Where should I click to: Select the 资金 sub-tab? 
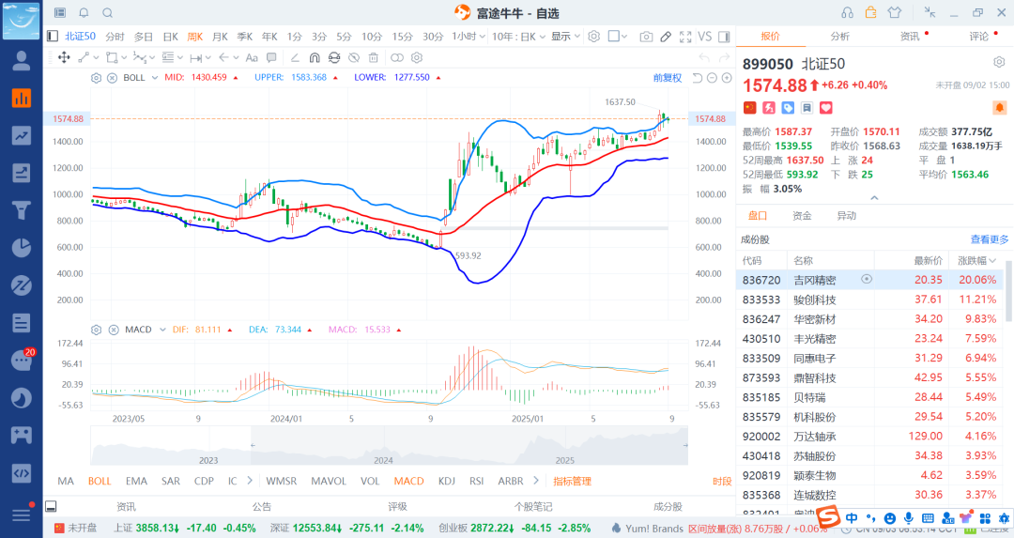point(802,216)
